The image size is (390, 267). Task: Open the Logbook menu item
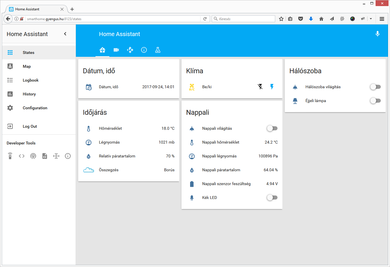31,80
